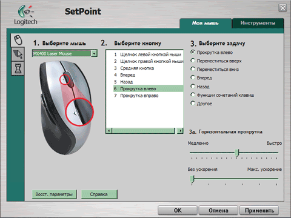Screen dimensions: 291x218
Task: Click the button list left scroll arrow
Action: 109,131
